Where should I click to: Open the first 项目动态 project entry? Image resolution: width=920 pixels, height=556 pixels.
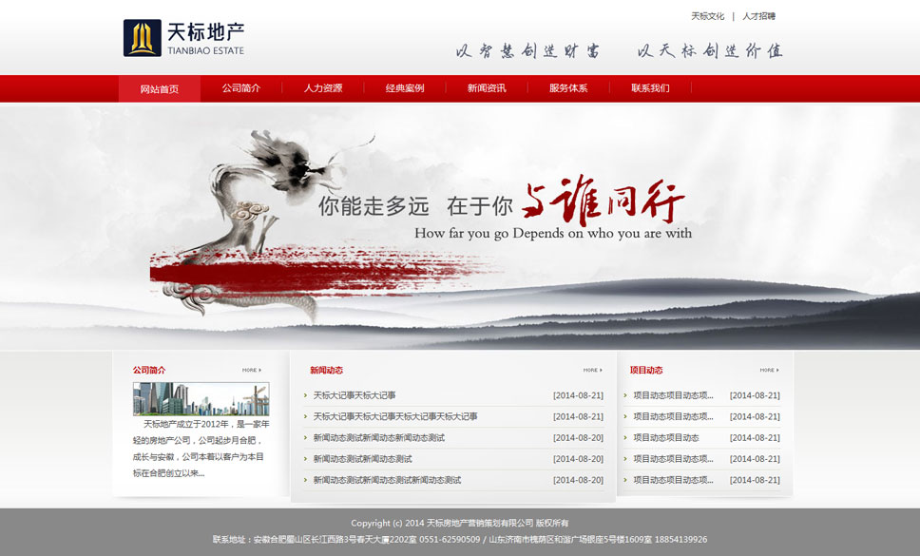pos(671,394)
